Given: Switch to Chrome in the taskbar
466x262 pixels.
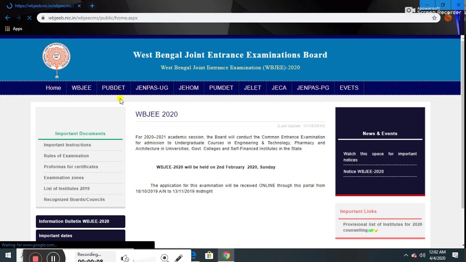Looking at the screenshot, I should point(226,255).
